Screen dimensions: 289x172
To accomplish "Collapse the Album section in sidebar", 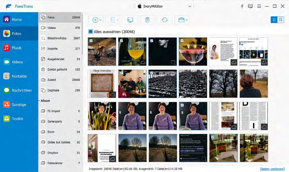I will coord(39,101).
